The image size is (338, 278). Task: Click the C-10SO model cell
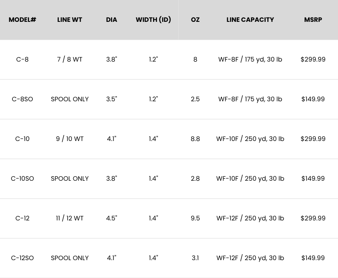[x=22, y=178]
